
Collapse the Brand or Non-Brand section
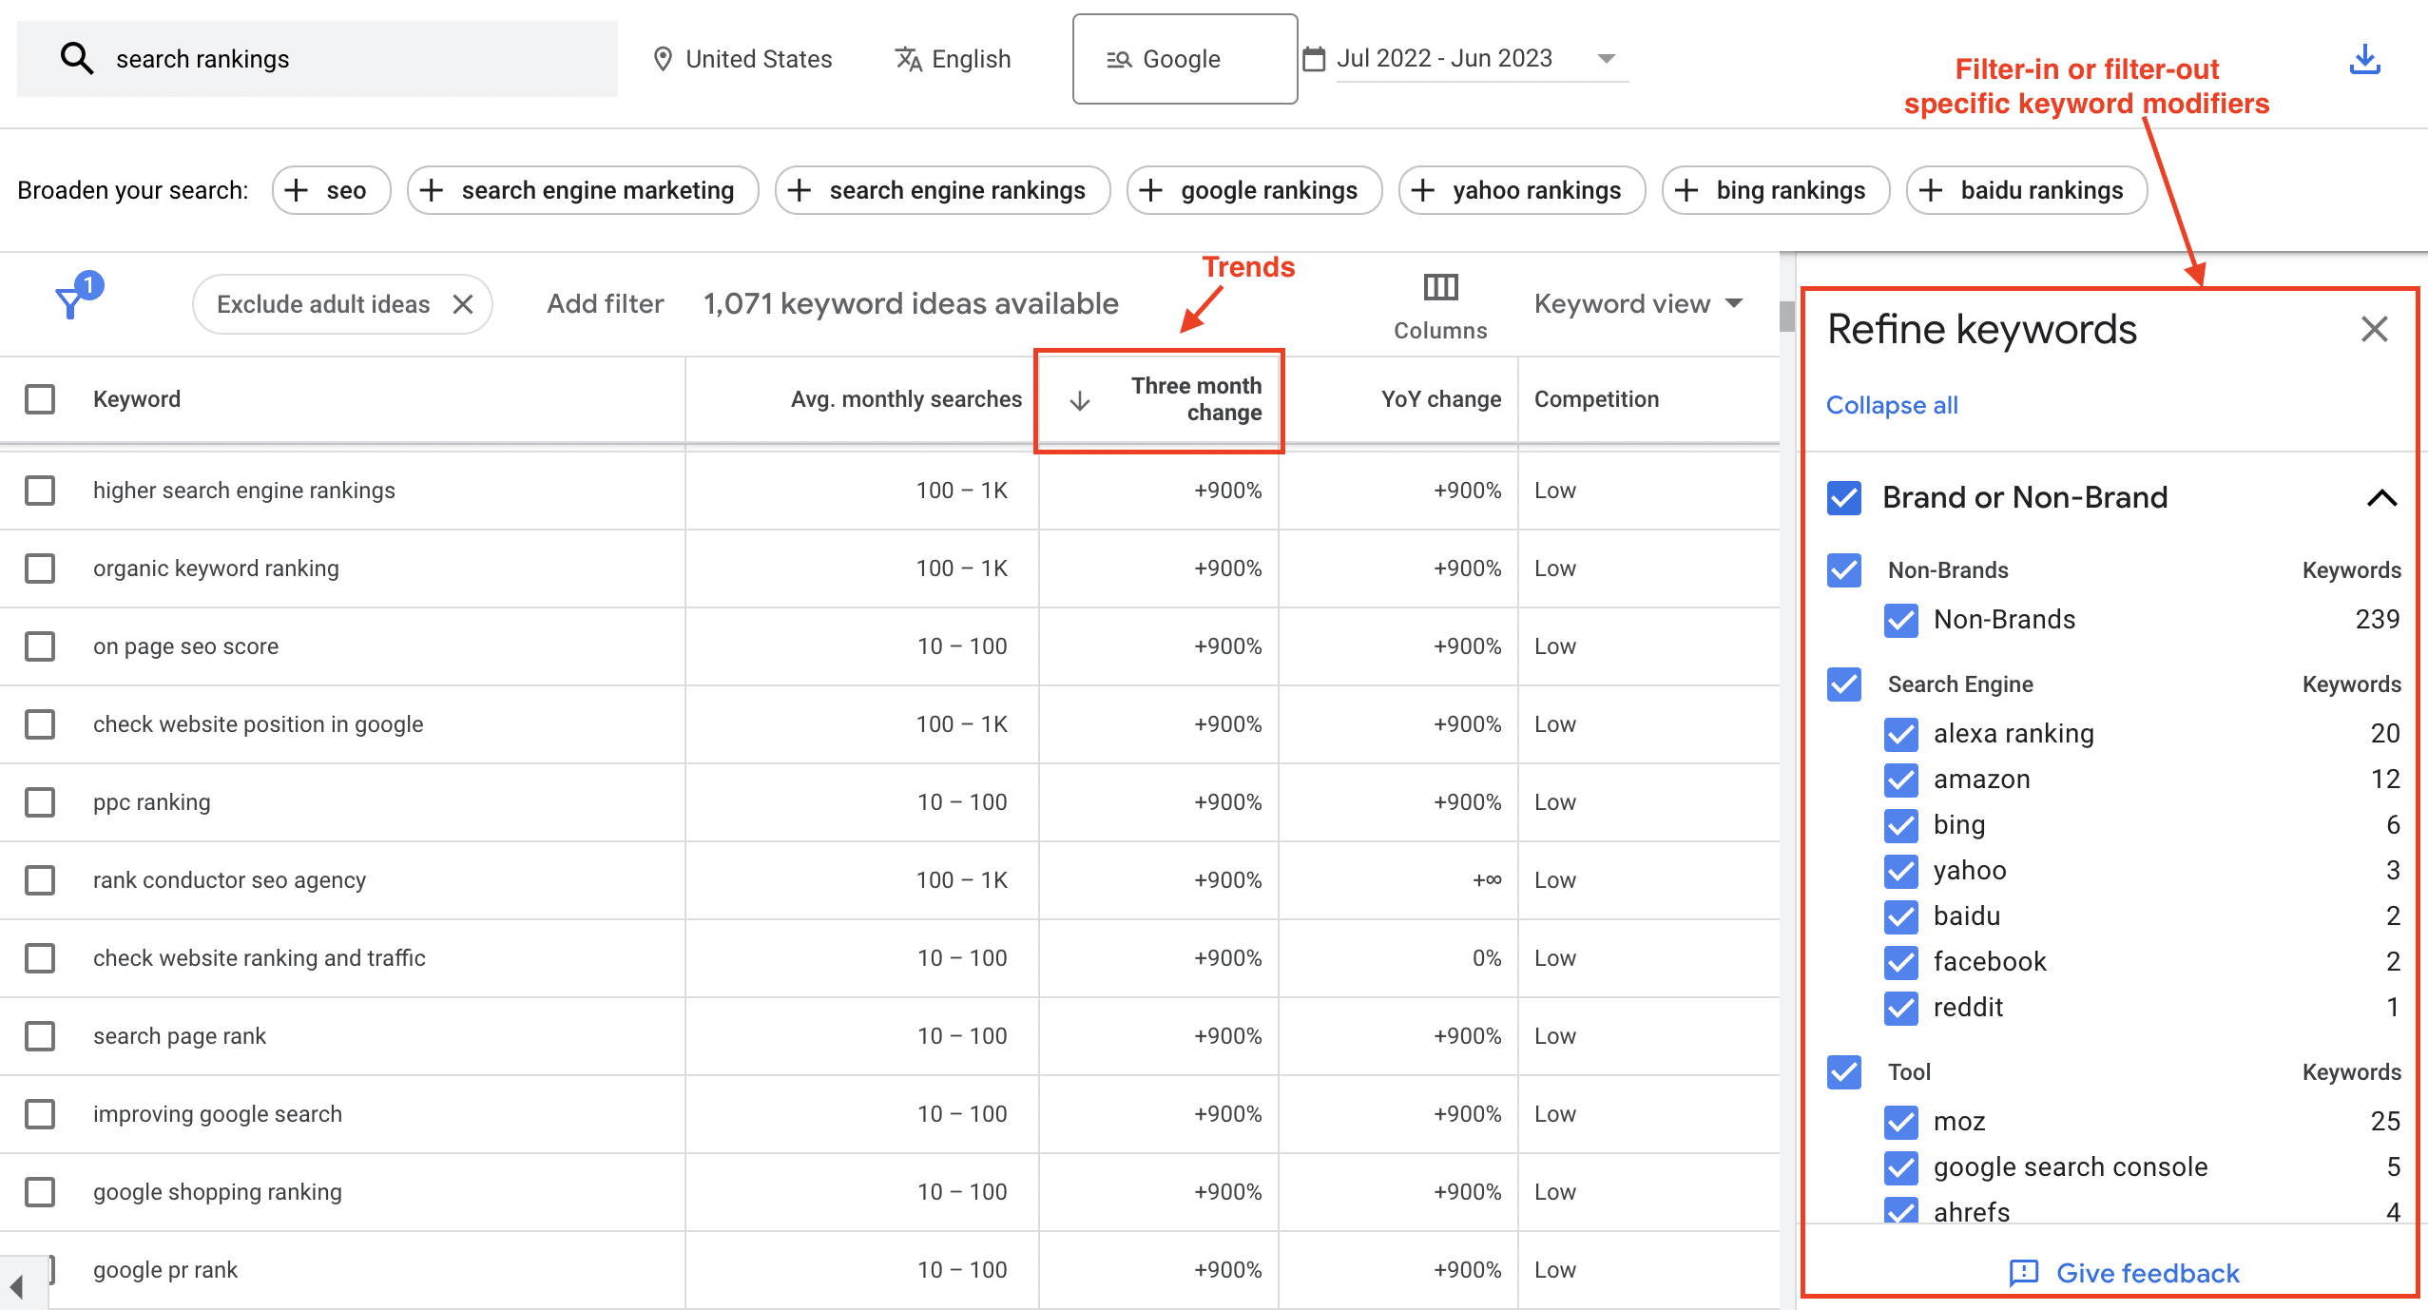[x=2378, y=493]
